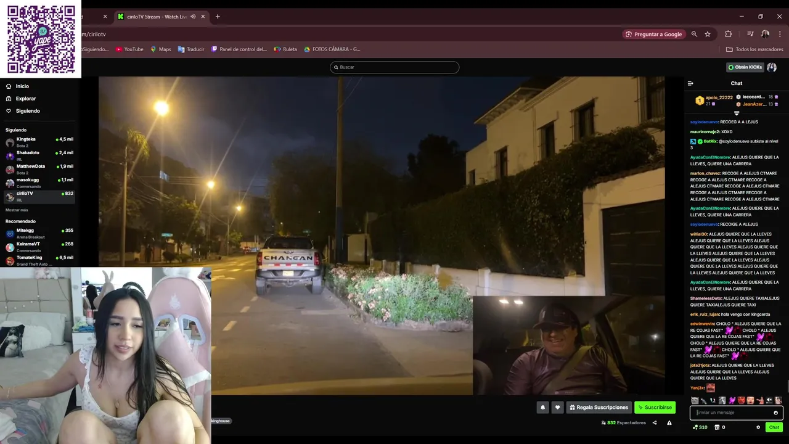Open Chrome three-dot menu
Viewport: 789px width, 444px height.
click(780, 35)
